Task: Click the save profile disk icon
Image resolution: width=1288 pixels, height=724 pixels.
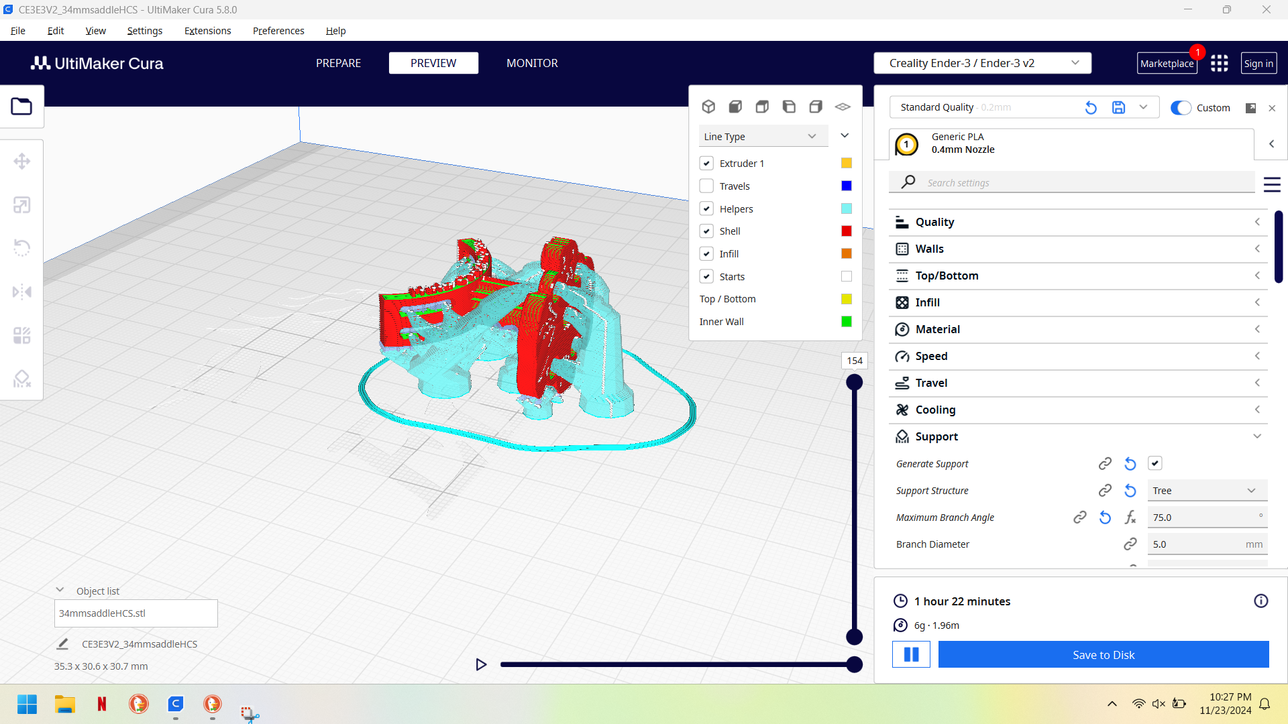Action: 1118,107
